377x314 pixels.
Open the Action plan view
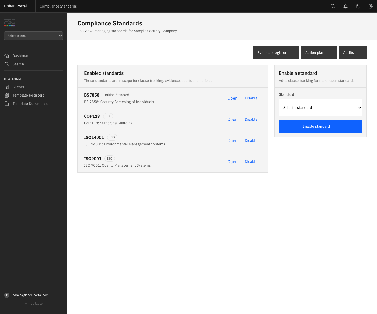tap(319, 53)
